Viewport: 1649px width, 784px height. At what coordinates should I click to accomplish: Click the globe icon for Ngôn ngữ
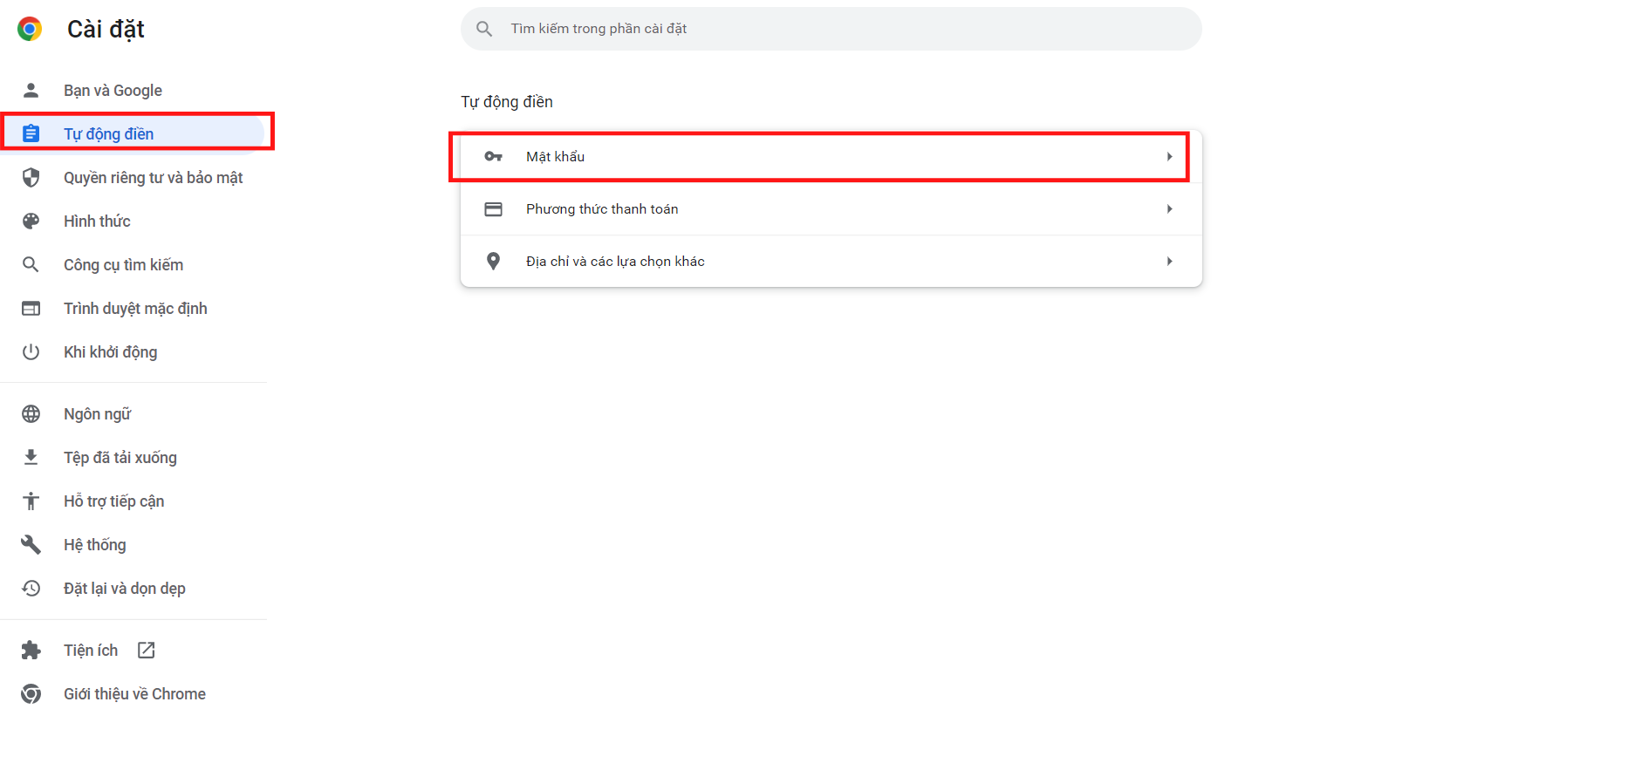tap(31, 413)
